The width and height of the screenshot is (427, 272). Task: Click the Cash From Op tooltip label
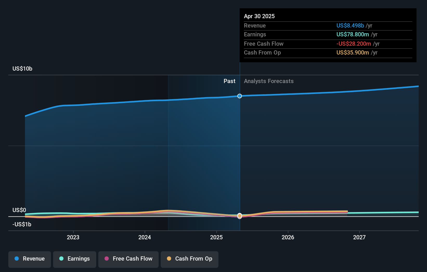coord(262,52)
